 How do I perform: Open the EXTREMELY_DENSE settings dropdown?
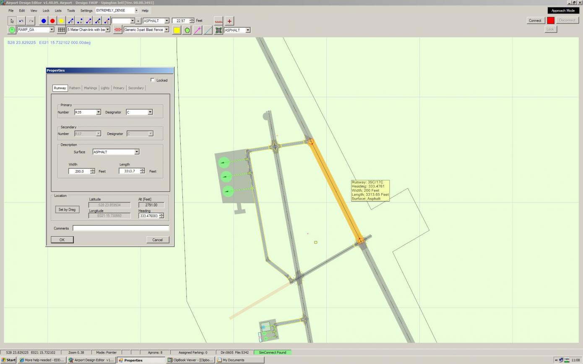(x=136, y=10)
